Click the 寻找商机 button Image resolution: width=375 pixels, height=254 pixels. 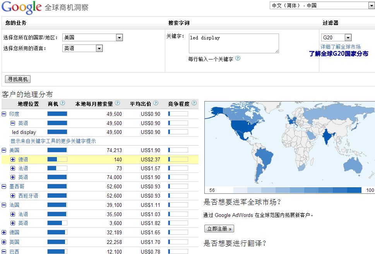(18, 79)
